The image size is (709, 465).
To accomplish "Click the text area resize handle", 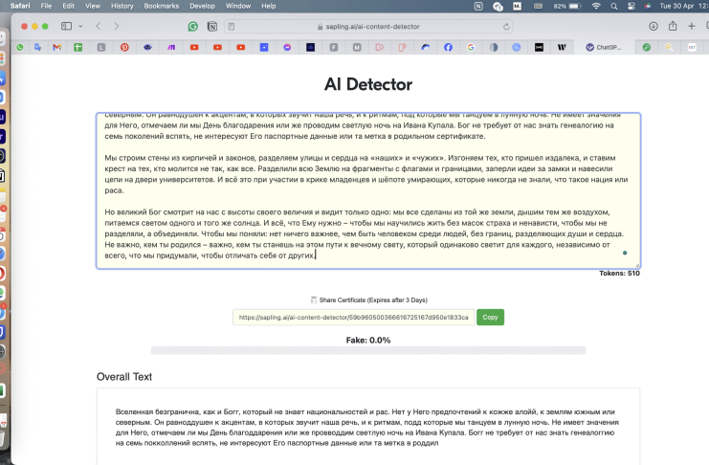I will 637,266.
